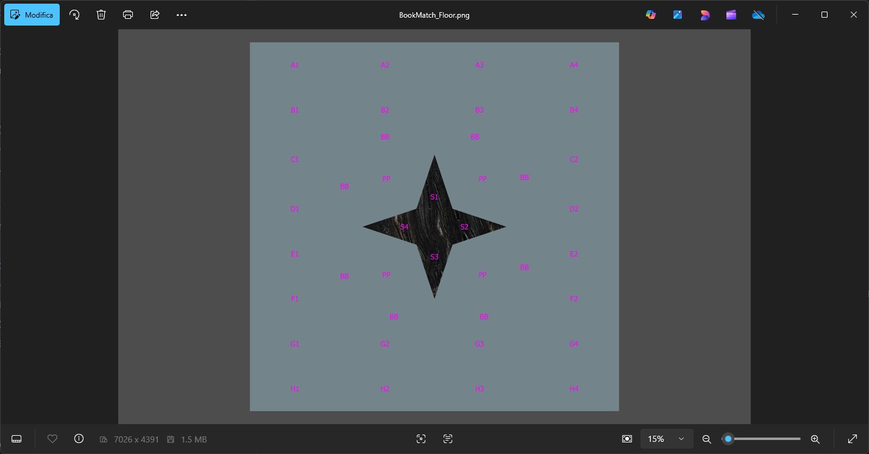Click the zoom slider track
This screenshot has width=869, height=454.
(762, 439)
